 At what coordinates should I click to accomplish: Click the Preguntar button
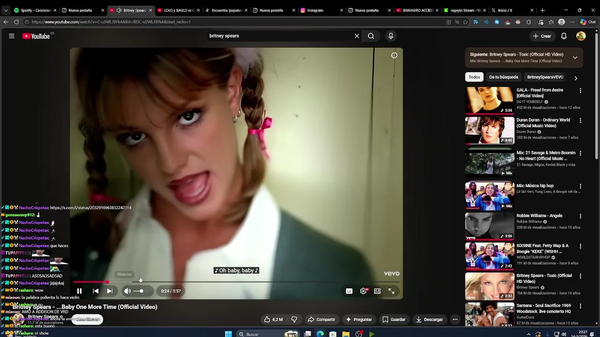coord(359,320)
